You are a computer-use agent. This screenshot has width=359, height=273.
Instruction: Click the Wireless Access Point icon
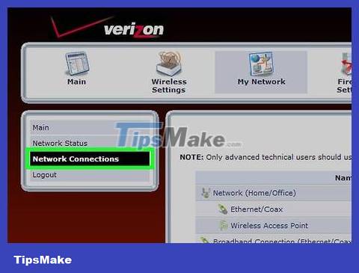coord(224,226)
